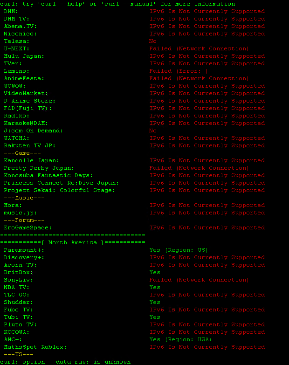Click the 'North America' section header
This screenshot has height=365, width=289.
[x=73, y=242]
